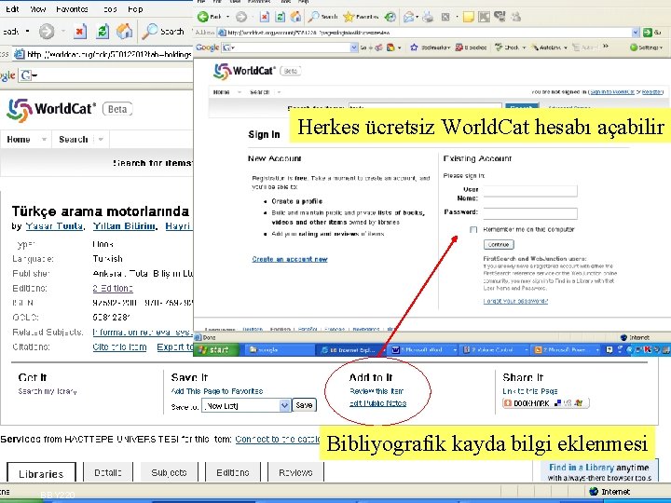Open the Home menu arrow in the left WorldCat page
Screen dimensions: 671x503
point(44,140)
